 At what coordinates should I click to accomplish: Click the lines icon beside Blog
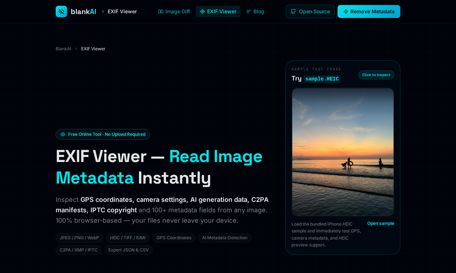(248, 11)
